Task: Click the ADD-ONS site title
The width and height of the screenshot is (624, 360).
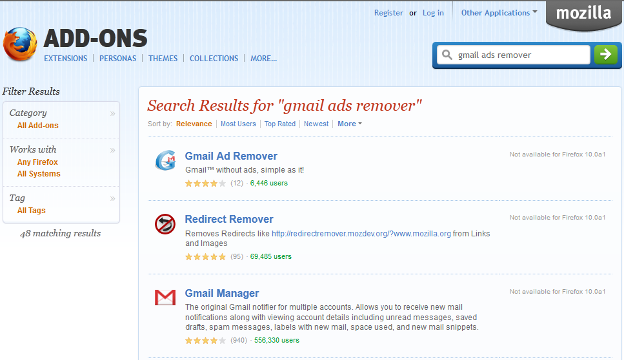Action: (x=96, y=38)
